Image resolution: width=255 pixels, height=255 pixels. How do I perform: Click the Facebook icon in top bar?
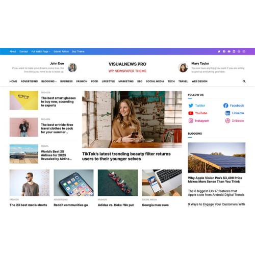(224, 52)
